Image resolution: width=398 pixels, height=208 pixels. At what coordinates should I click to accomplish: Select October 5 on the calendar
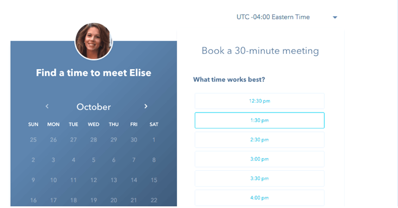(94, 160)
